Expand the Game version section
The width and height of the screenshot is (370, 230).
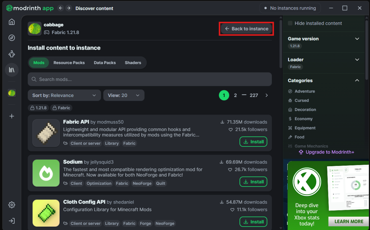(323, 39)
